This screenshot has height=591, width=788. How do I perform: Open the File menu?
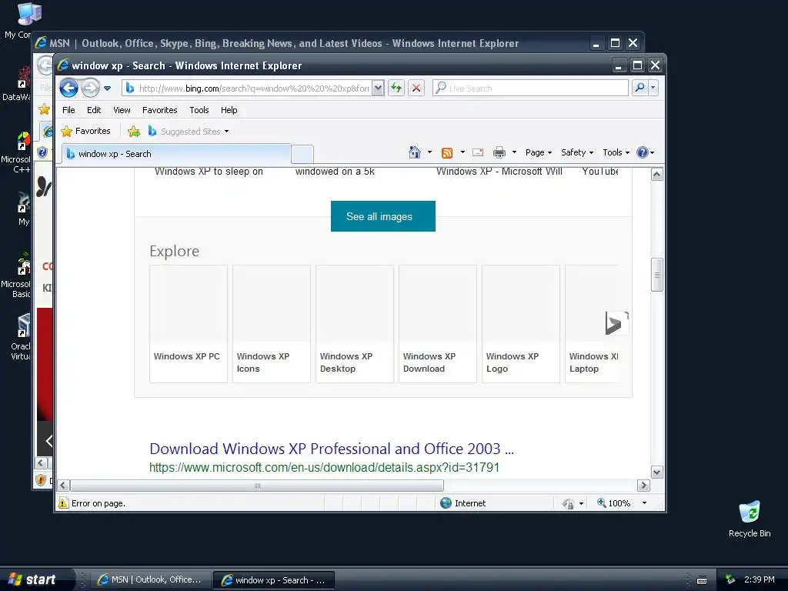coord(68,110)
